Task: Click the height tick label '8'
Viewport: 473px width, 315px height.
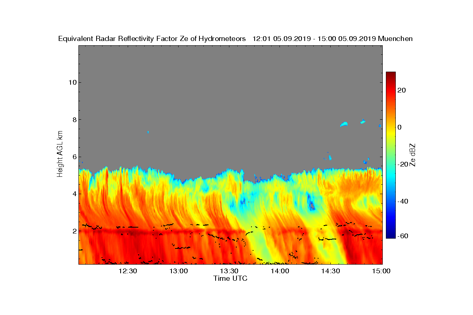Action: coord(74,120)
